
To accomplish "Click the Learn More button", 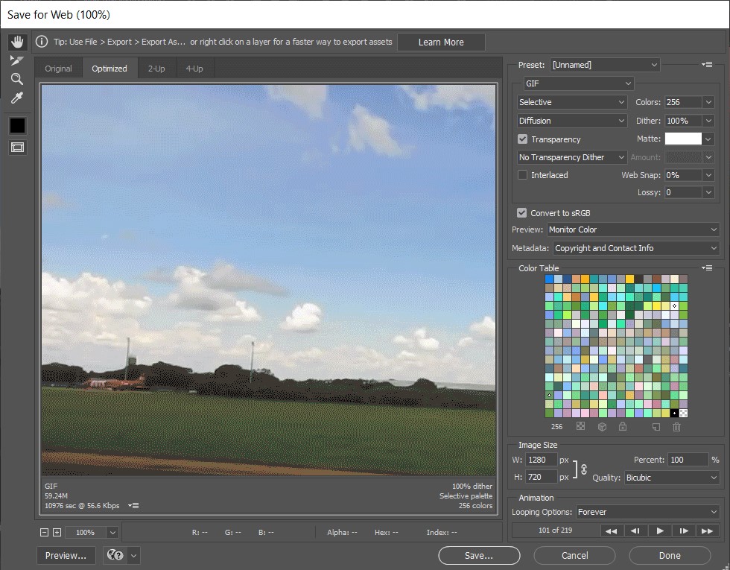I will click(441, 42).
